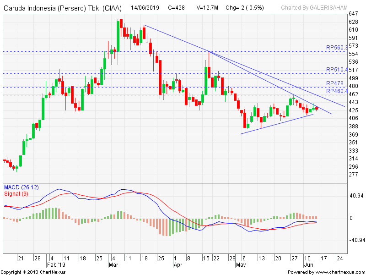Screen dimensions: 366x275
Task: Click the 647 value on the price axis
Action: pos(353,22)
